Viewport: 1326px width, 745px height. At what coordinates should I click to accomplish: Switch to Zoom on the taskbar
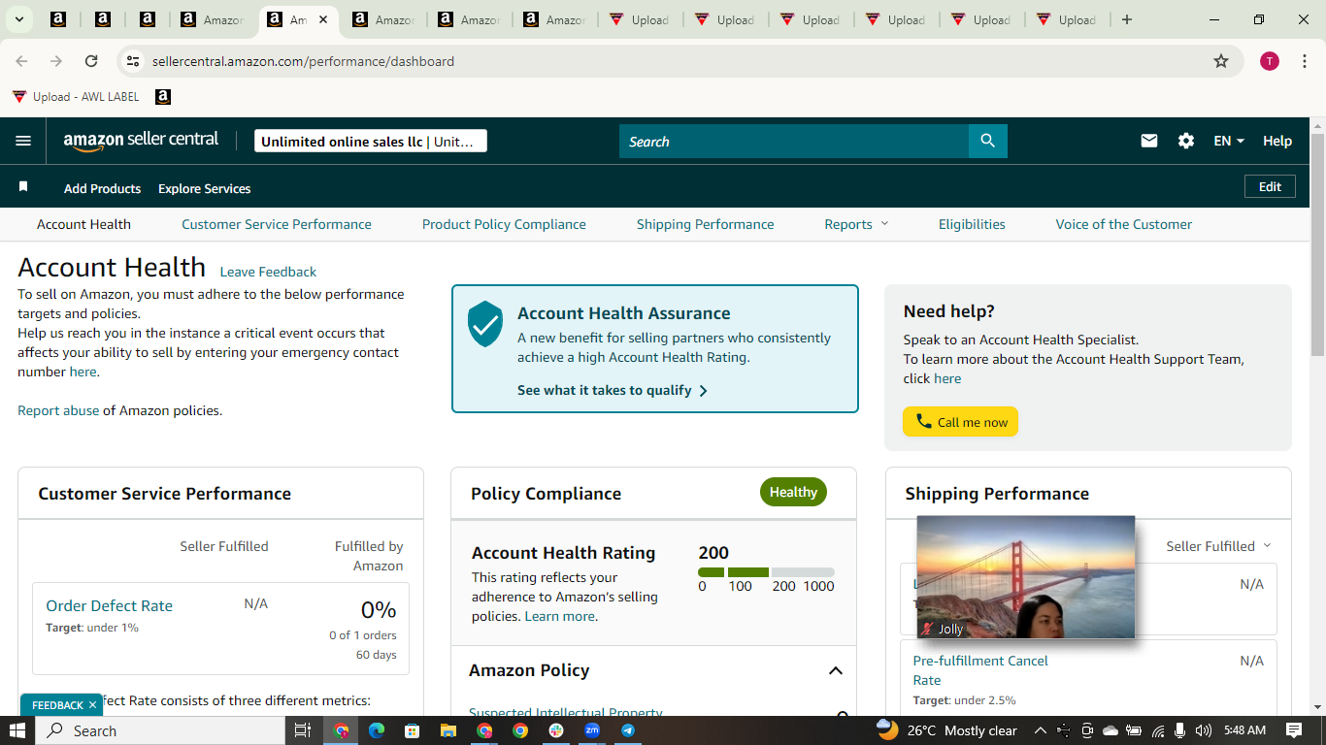click(x=592, y=730)
